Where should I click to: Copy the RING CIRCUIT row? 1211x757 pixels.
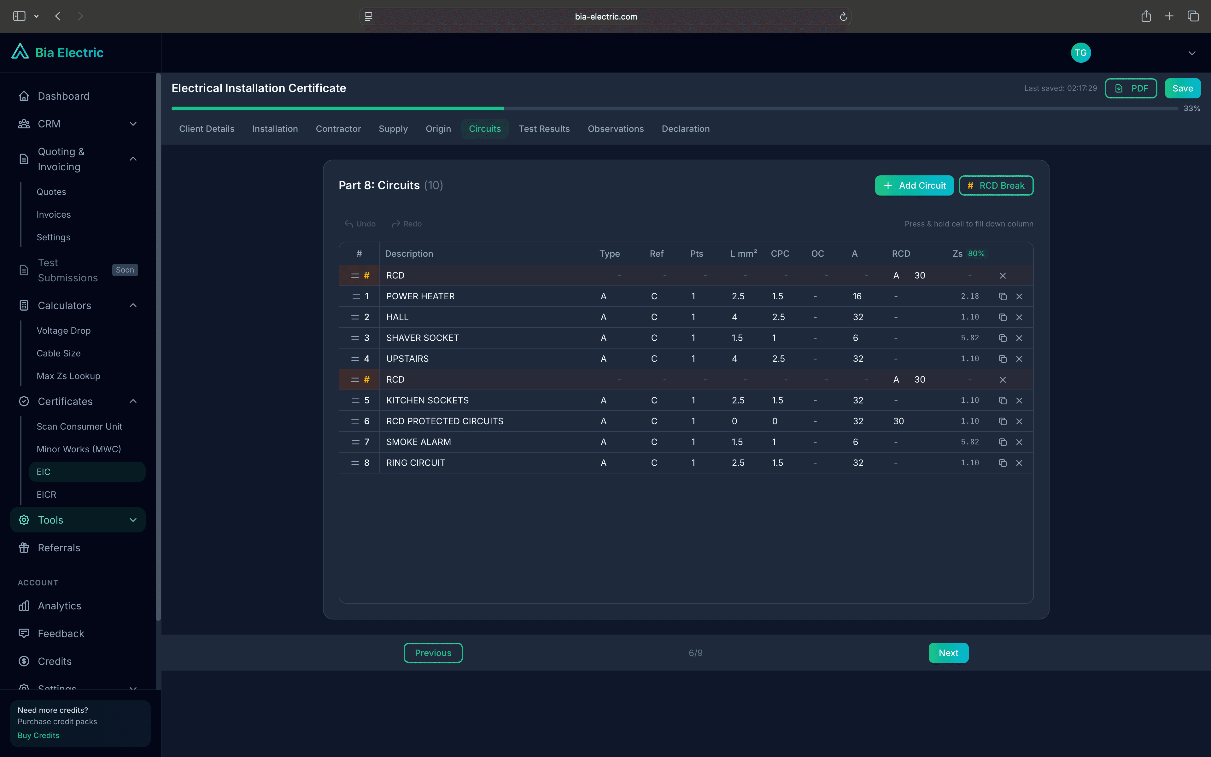point(1002,463)
